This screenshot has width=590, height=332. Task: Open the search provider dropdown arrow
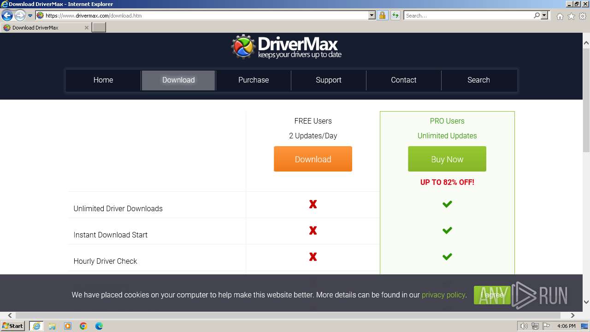(x=544, y=15)
